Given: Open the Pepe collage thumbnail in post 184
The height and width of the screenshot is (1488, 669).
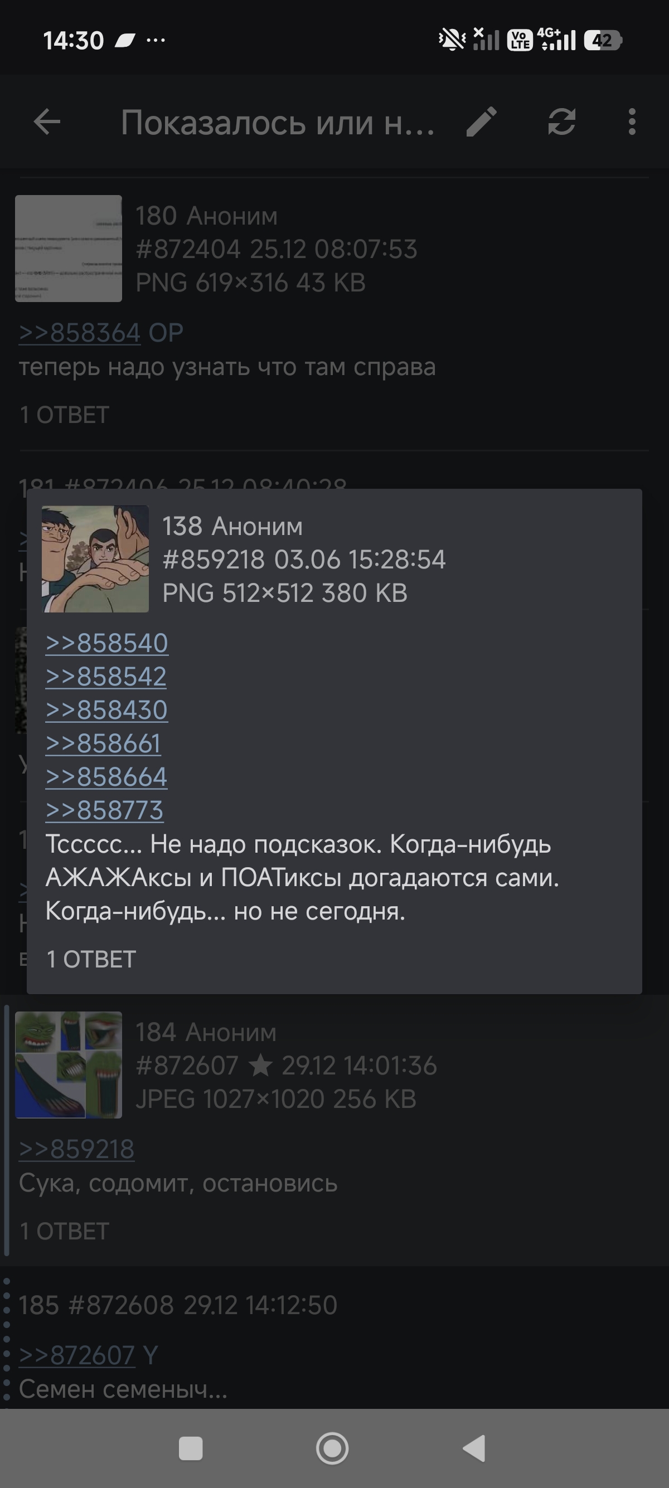Looking at the screenshot, I should (68, 1064).
